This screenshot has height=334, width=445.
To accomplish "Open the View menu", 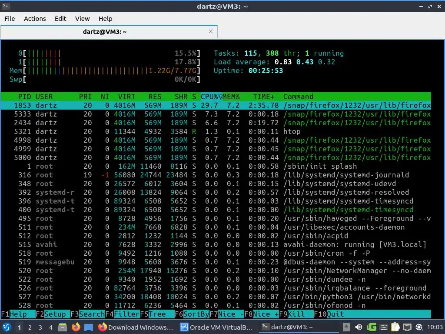I will [82, 18].
